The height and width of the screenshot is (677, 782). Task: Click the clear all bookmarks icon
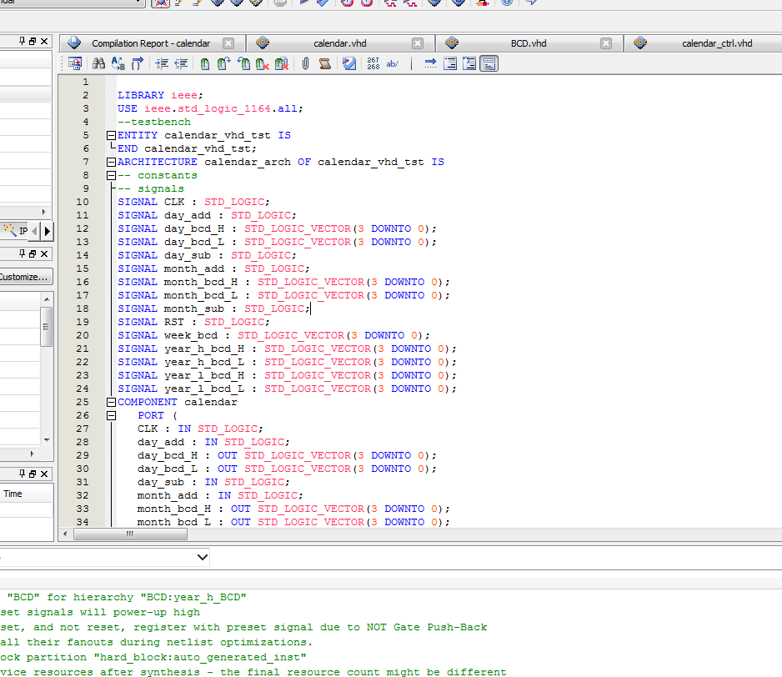click(282, 63)
